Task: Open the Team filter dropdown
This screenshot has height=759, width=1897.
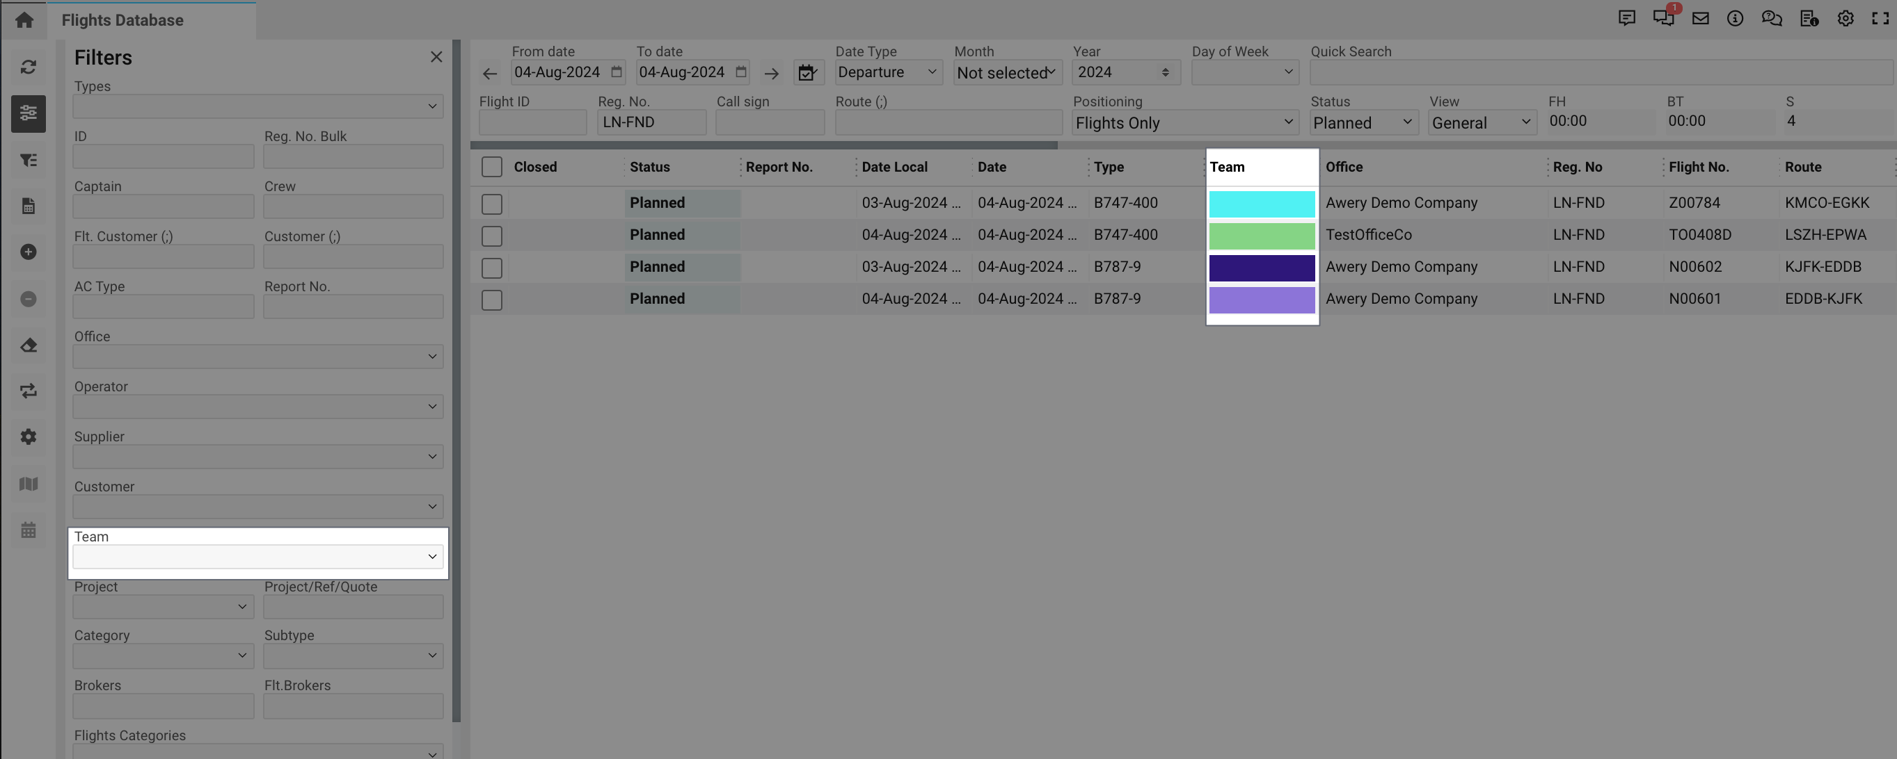Action: pyautogui.click(x=257, y=556)
